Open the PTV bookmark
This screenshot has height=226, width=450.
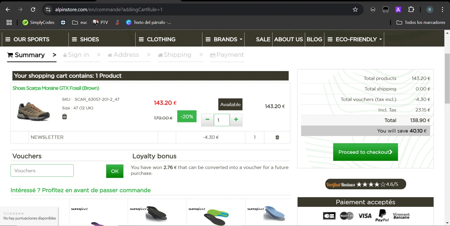tap(100, 22)
